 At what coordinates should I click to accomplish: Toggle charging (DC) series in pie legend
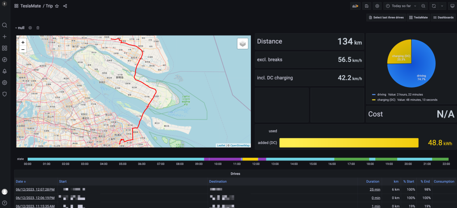(x=387, y=100)
